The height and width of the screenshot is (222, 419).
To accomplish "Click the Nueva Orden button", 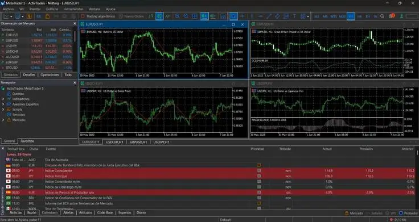I will (131, 16).
